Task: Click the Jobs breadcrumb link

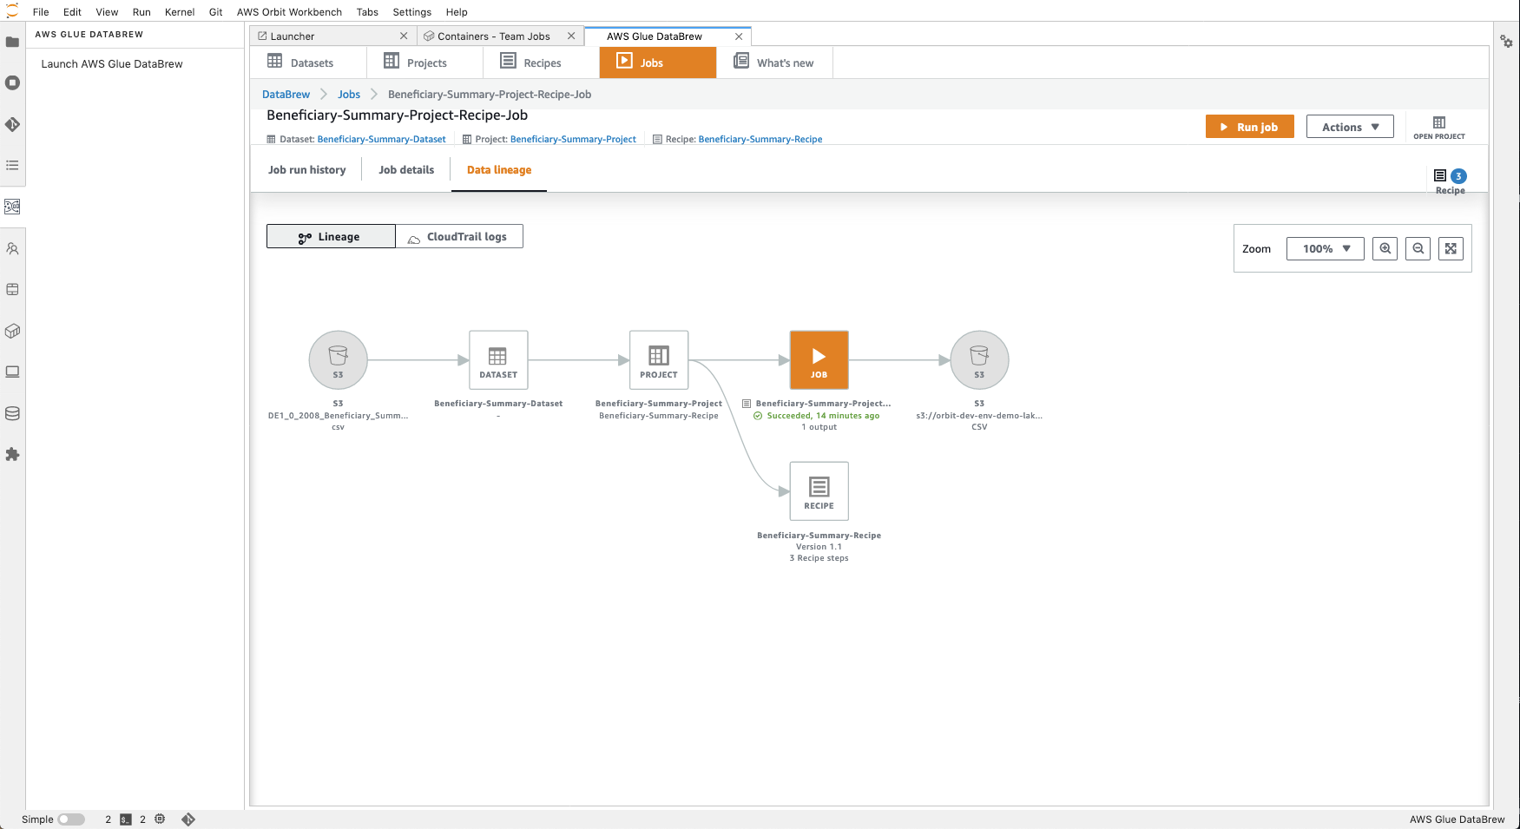Action: 349,95
